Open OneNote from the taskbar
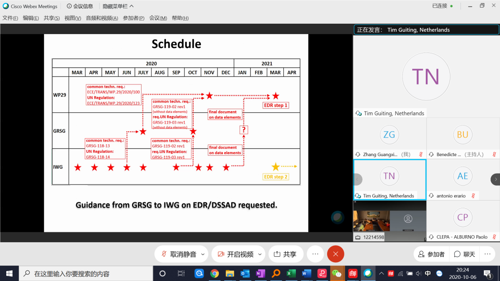The width and height of the screenshot is (500, 281). pyautogui.click(x=260, y=274)
